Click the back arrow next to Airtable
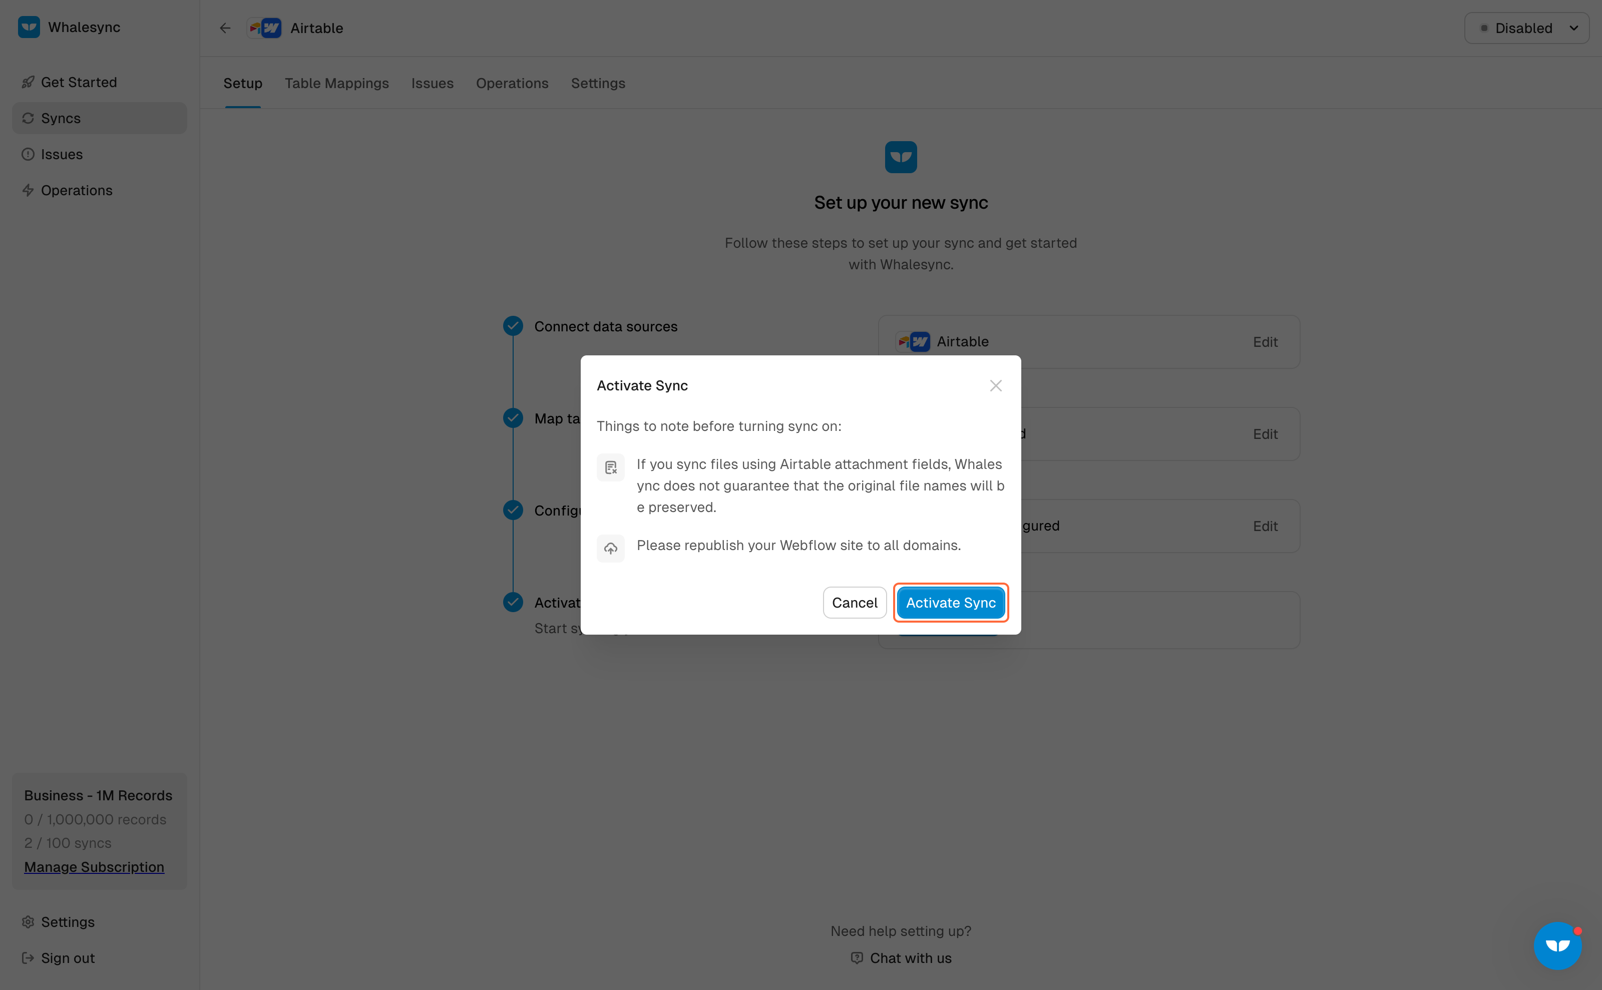This screenshot has height=990, width=1602. (225, 28)
